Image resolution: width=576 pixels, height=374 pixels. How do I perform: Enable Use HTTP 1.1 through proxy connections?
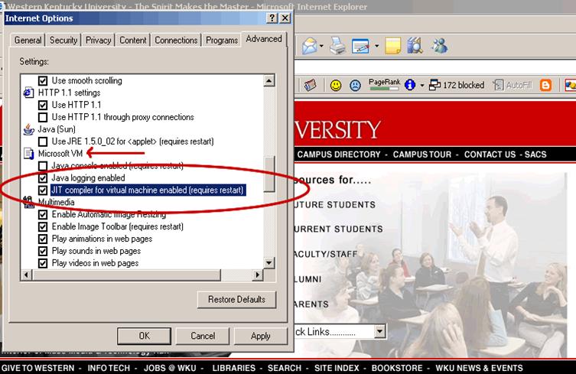[43, 117]
